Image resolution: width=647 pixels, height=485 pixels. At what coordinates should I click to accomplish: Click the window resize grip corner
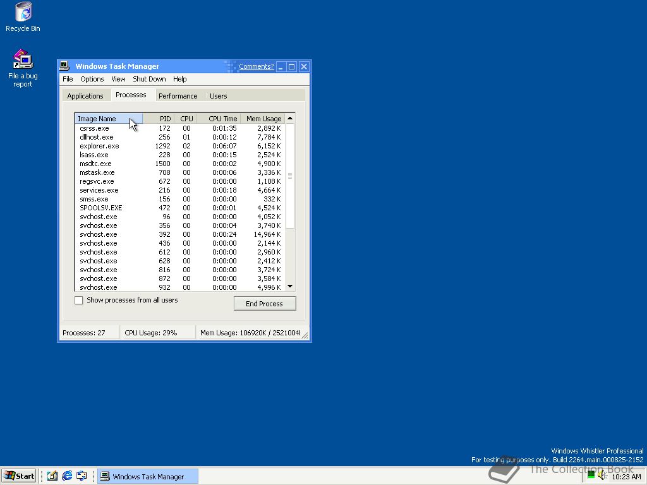pos(305,336)
